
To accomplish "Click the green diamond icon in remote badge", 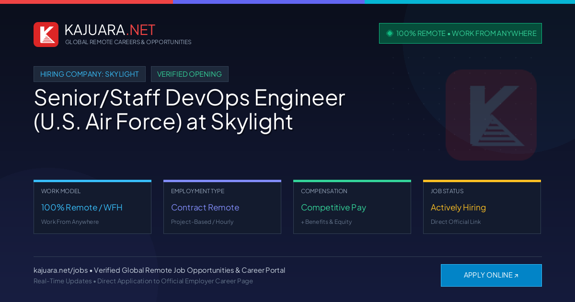I will [390, 34].
